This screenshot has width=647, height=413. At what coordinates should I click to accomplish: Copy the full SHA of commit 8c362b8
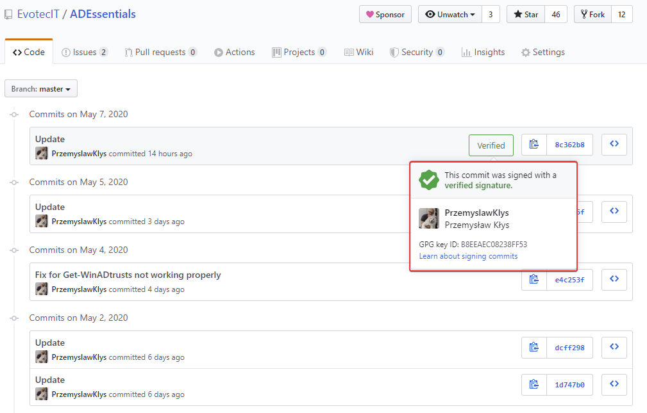coord(534,145)
